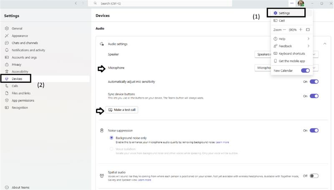Open Chats and channels settings
This screenshot has height=190, width=334.
(x=25, y=43)
